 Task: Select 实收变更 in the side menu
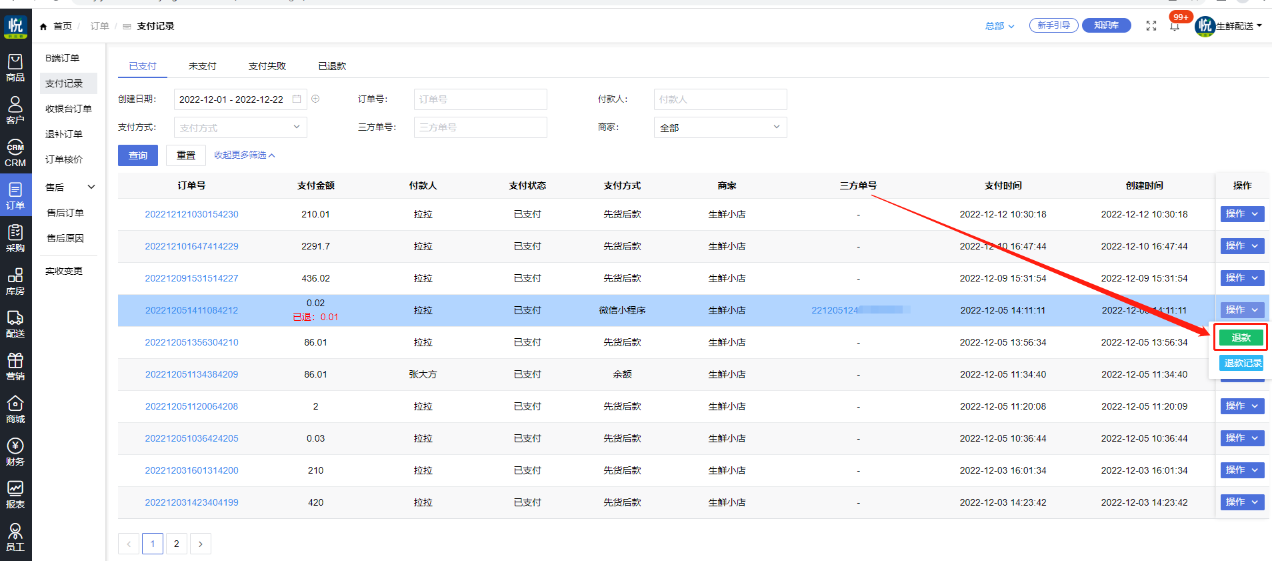[69, 271]
